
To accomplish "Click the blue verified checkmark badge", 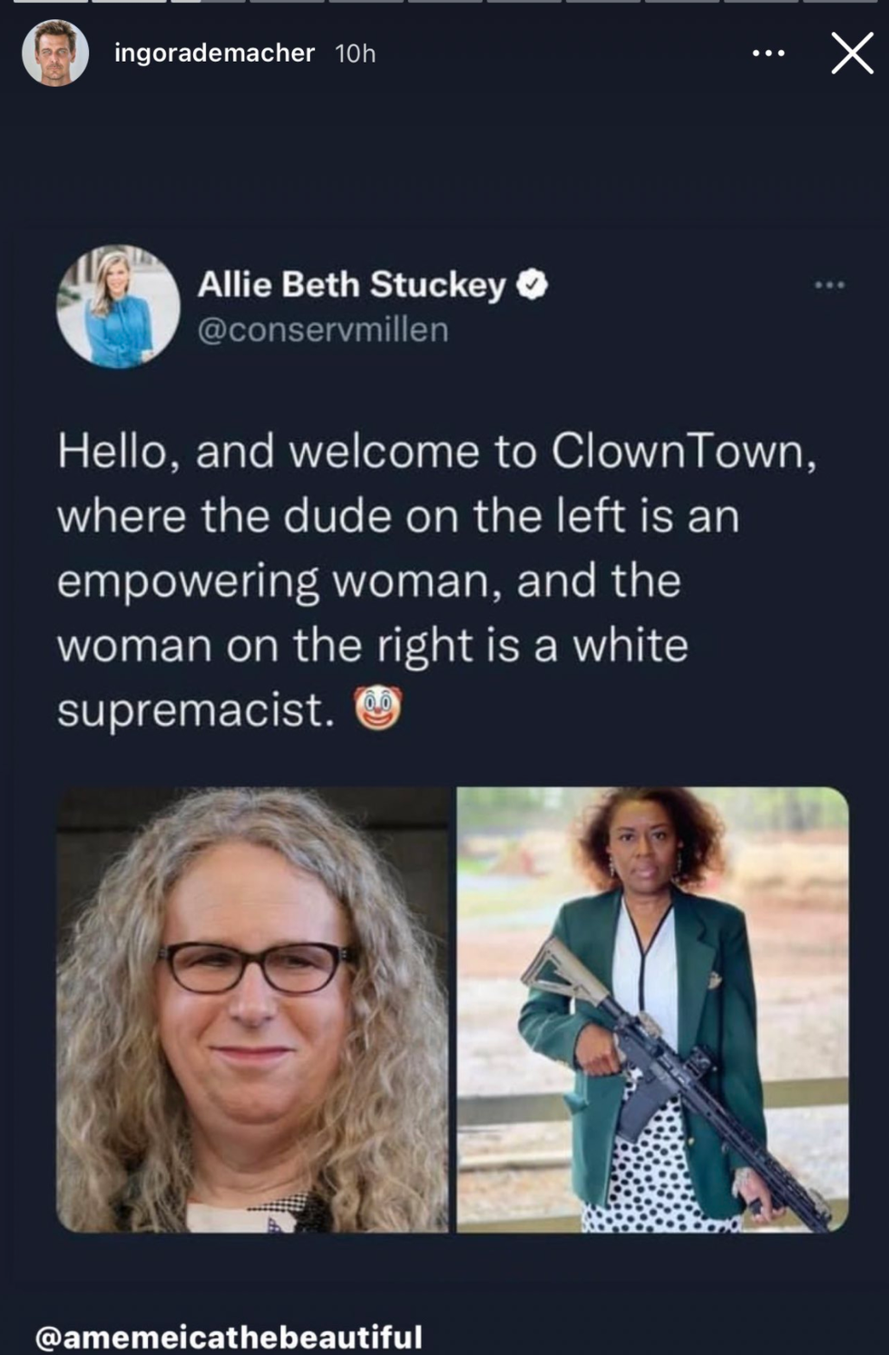I will (532, 285).
